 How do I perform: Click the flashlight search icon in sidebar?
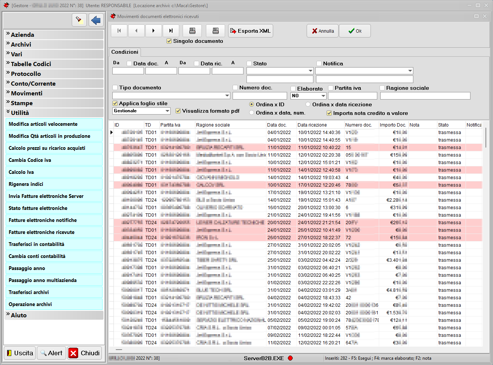pos(79,20)
